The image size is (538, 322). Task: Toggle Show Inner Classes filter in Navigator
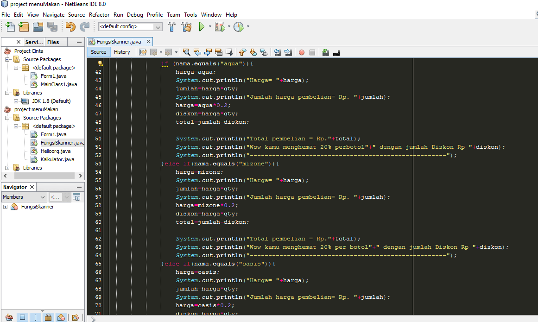tap(61, 317)
